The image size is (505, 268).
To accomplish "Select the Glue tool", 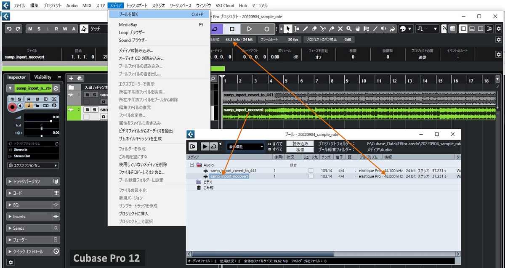I will coord(332,29).
